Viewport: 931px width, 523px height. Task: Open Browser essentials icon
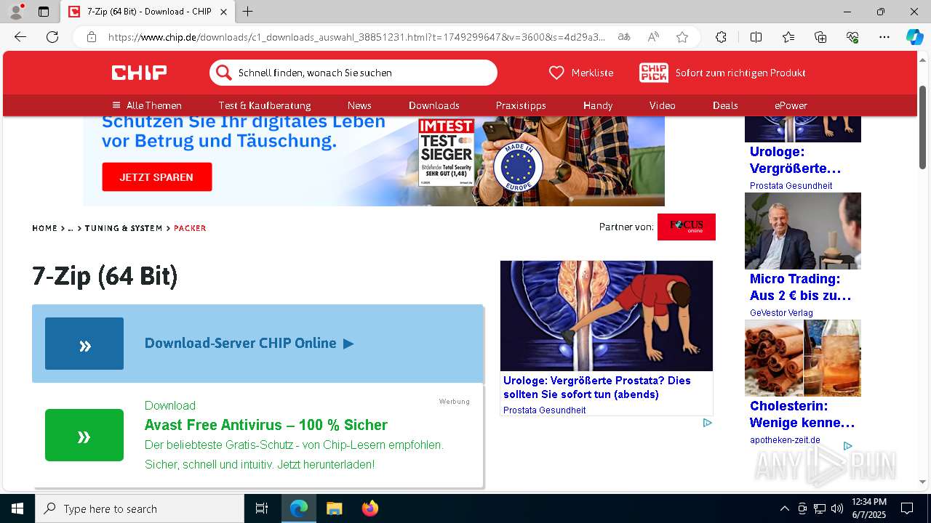point(852,37)
